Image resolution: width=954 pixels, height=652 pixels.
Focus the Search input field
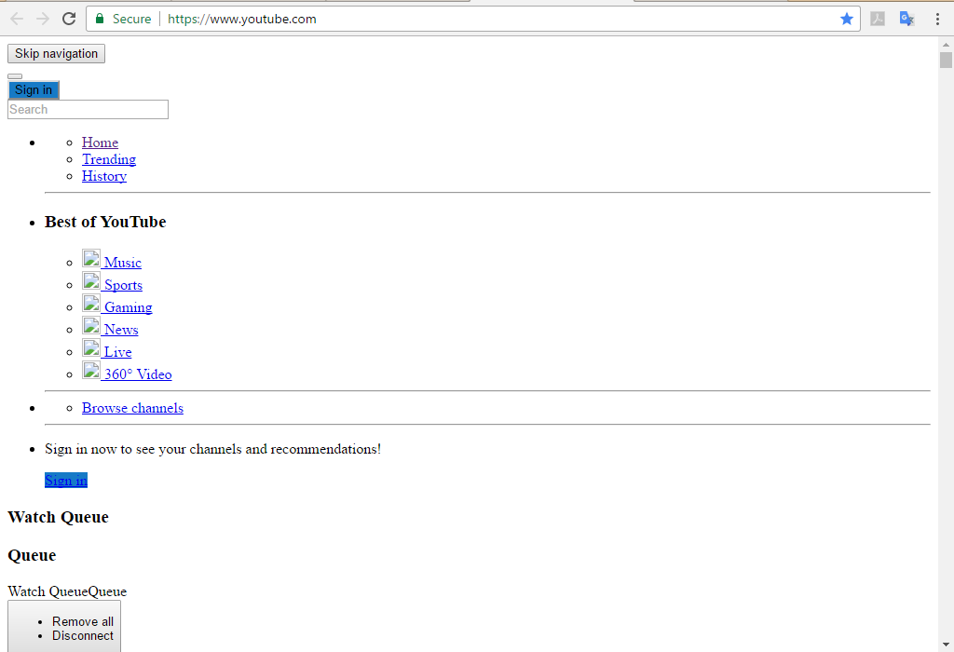click(x=88, y=110)
